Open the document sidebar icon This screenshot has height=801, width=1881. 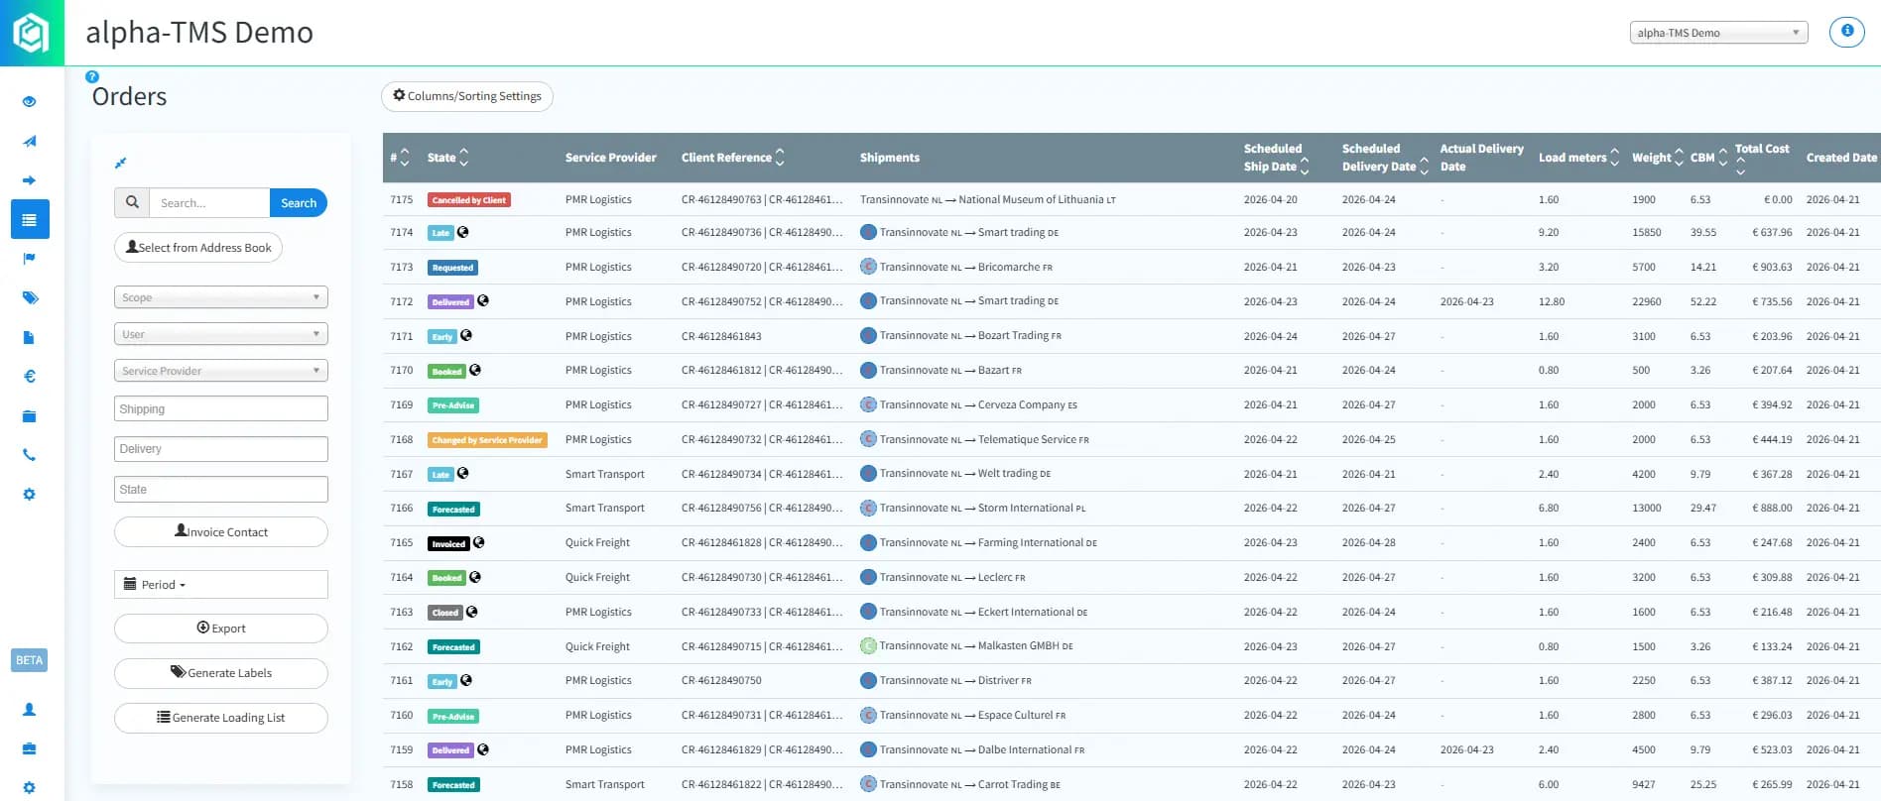pos(30,337)
